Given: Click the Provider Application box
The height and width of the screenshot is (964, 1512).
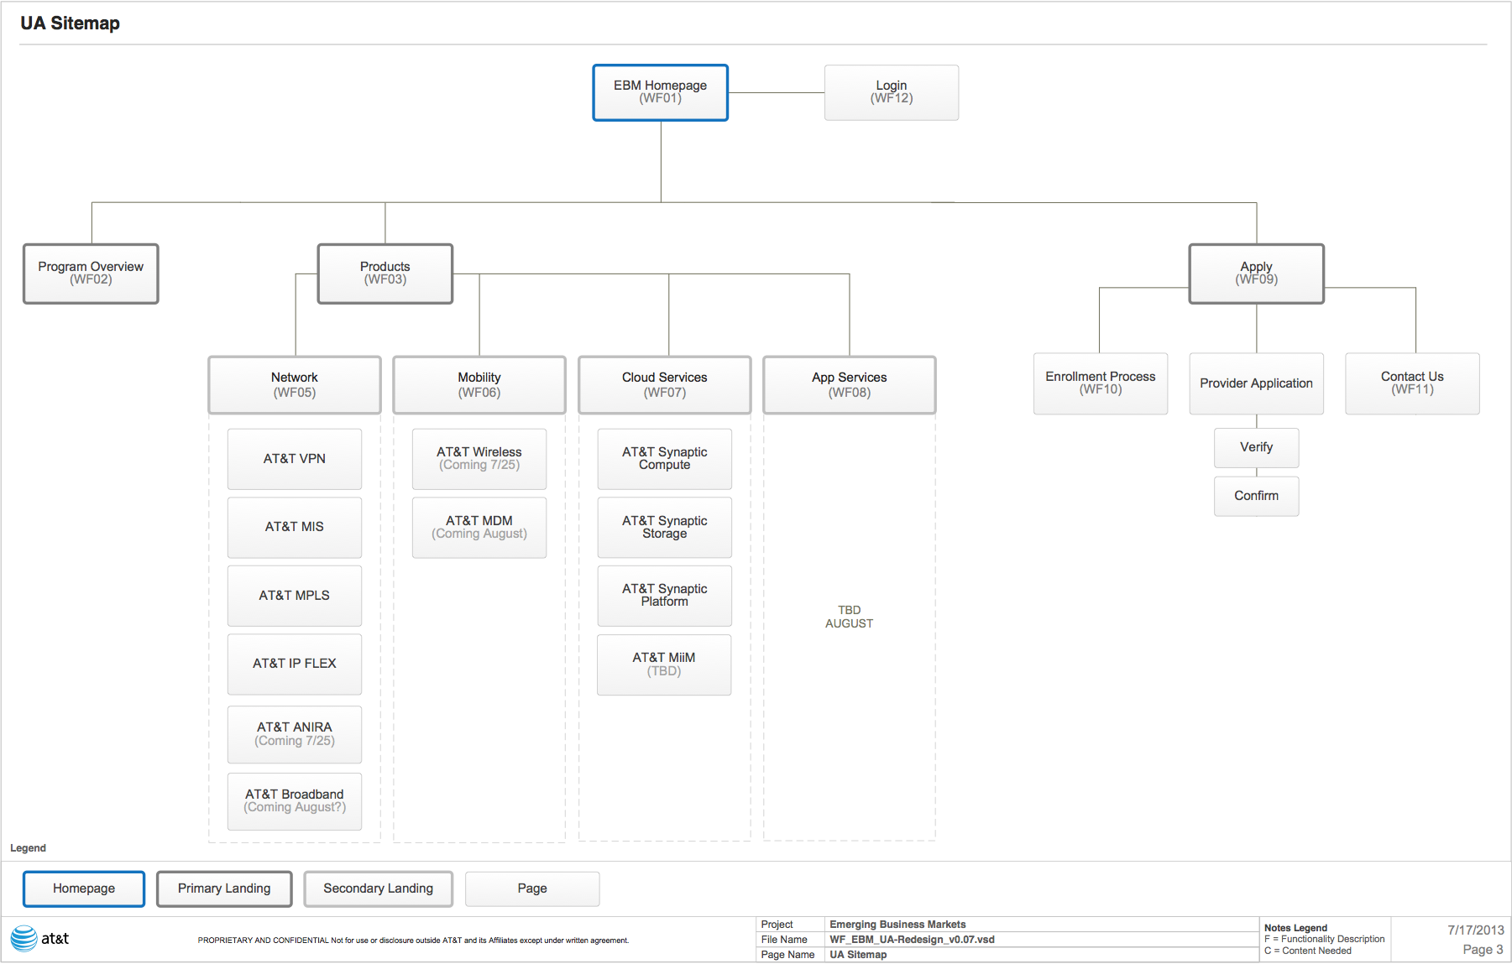Looking at the screenshot, I should pos(1257,383).
